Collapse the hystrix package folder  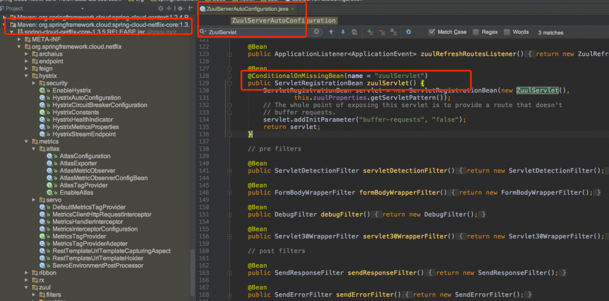tap(27, 76)
